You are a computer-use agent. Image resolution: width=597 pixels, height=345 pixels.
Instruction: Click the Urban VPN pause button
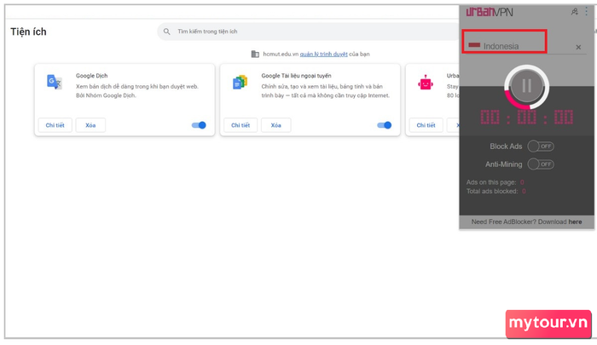pos(526,86)
